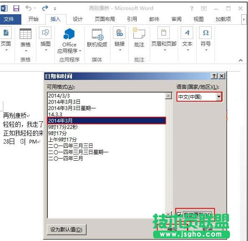This screenshot has width=248, height=241.
Task: Close the 日期和时间 dialog
Action: [222, 76]
